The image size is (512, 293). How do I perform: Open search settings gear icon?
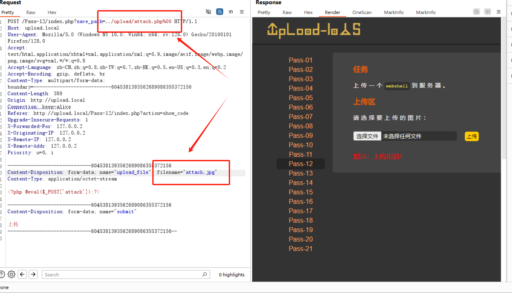click(11, 274)
